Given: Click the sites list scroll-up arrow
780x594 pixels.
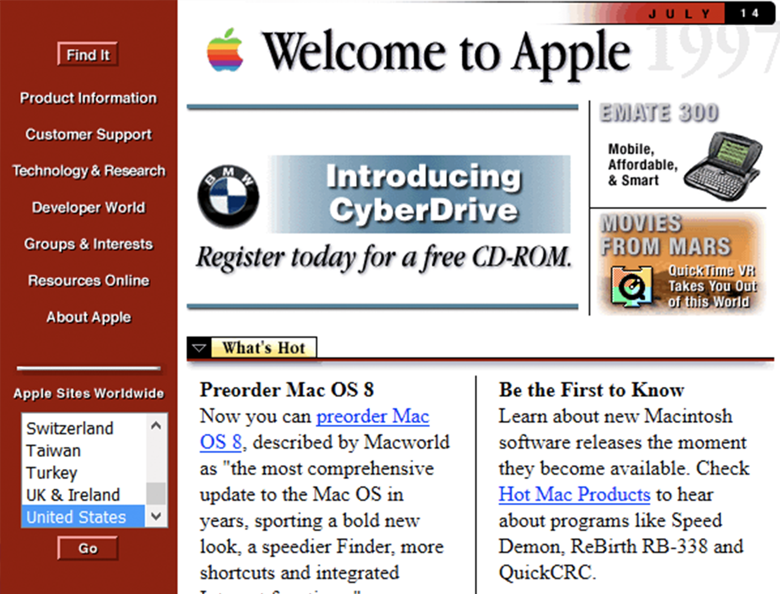Looking at the screenshot, I should click(x=156, y=425).
